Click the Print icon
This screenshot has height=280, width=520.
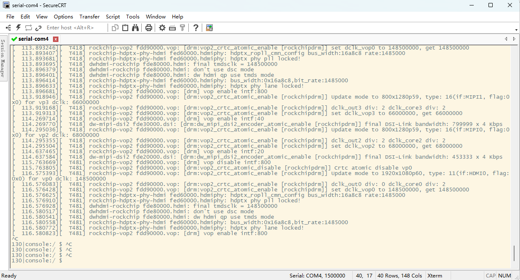[x=149, y=28]
